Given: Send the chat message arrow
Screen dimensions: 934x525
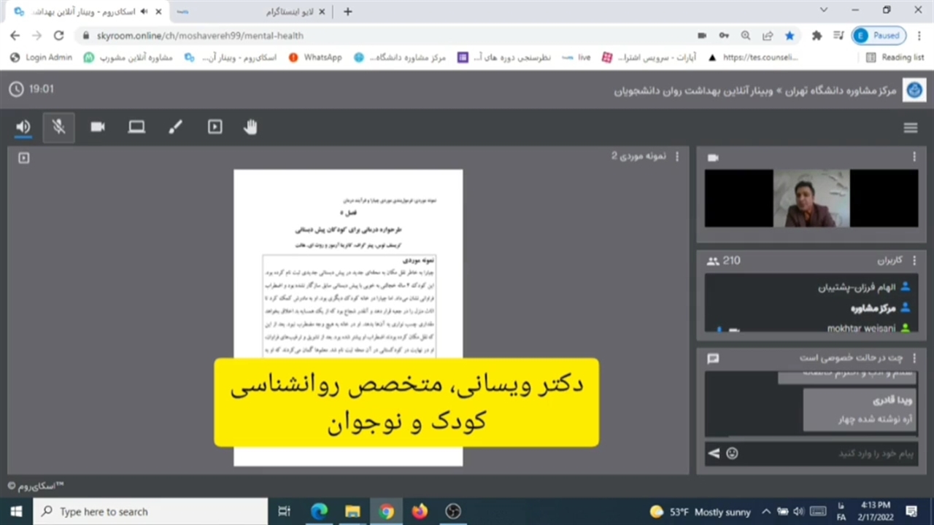Looking at the screenshot, I should (x=714, y=454).
